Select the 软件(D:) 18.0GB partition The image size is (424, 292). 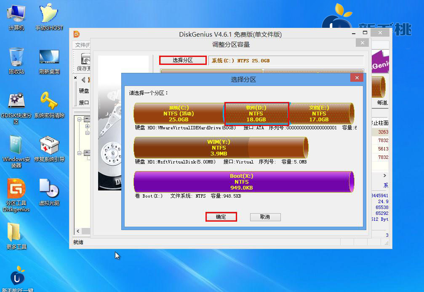pyautogui.click(x=256, y=114)
